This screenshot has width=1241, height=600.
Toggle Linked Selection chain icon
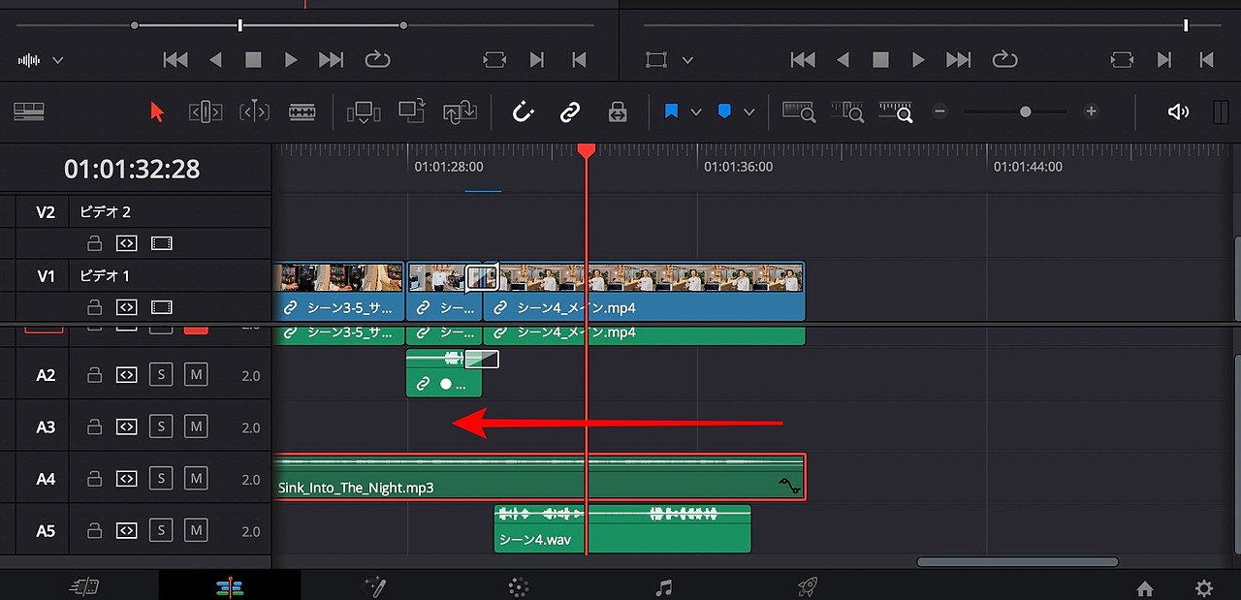(570, 111)
